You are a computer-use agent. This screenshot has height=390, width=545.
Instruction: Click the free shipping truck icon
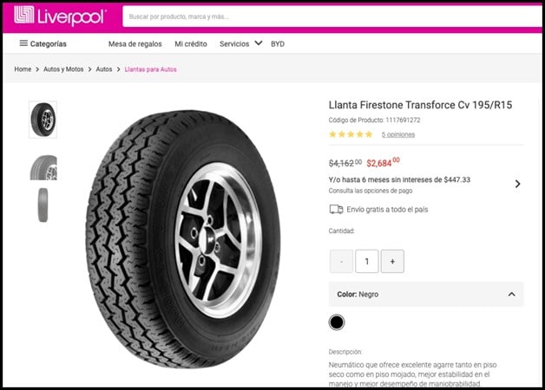(336, 209)
